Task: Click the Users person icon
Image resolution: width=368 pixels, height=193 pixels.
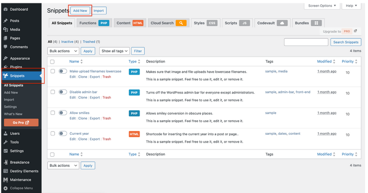Action: point(6,133)
